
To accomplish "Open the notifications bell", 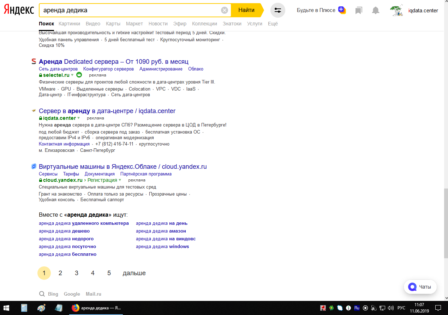I will click(x=376, y=11).
